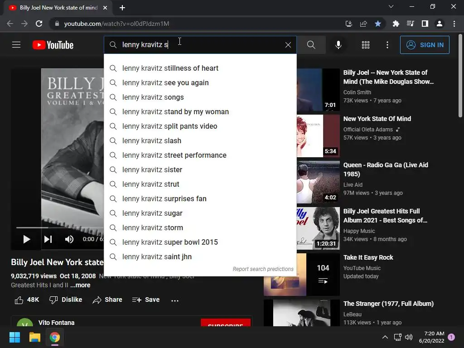
Task: Mute the video volume
Action: pyautogui.click(x=69, y=239)
